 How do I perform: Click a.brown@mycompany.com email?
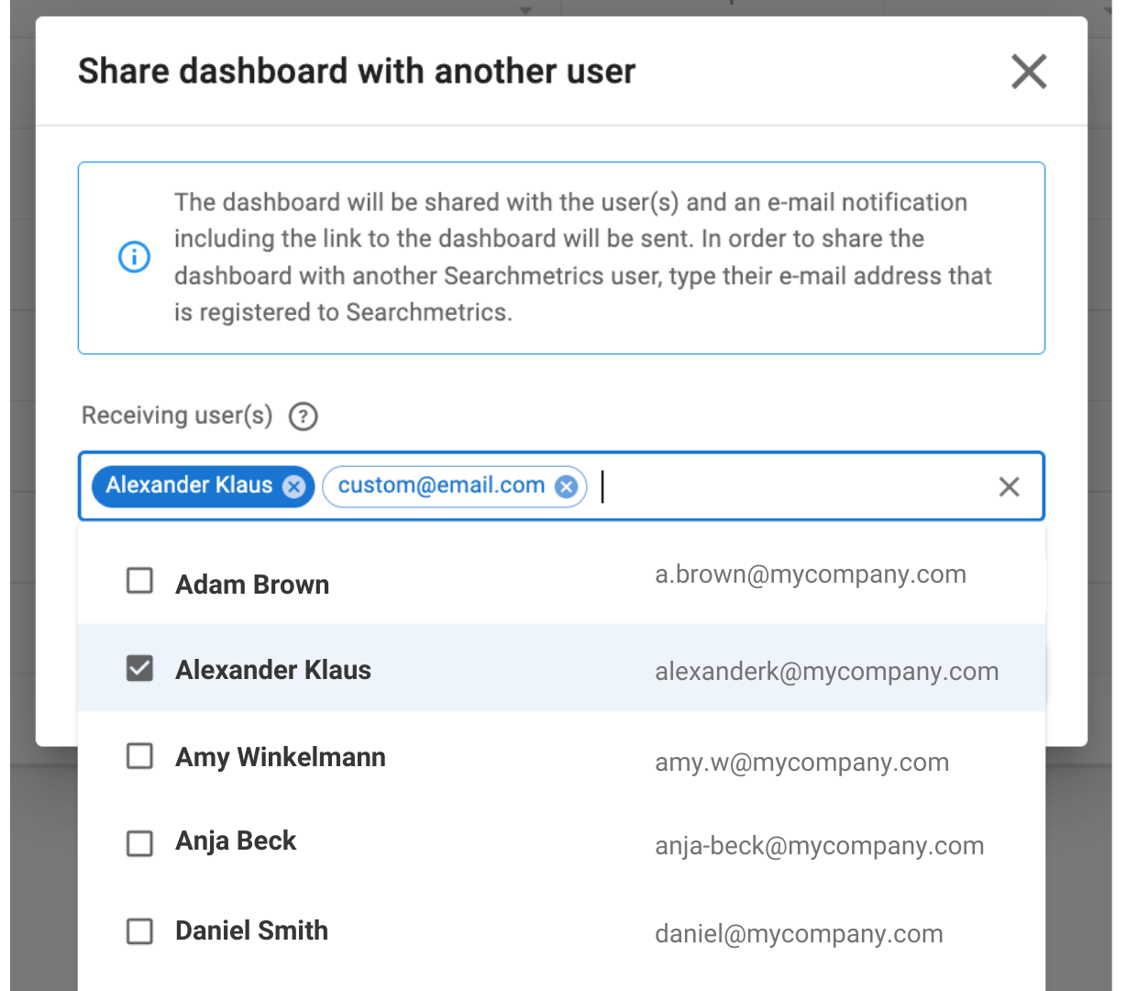point(811,574)
